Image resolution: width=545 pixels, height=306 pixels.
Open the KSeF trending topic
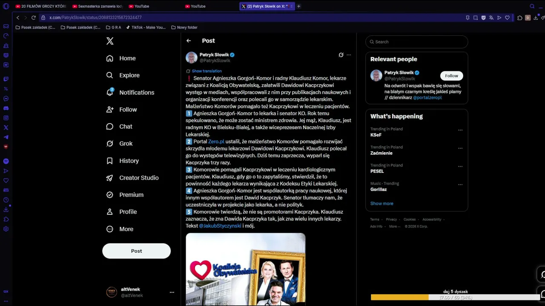pyautogui.click(x=376, y=135)
